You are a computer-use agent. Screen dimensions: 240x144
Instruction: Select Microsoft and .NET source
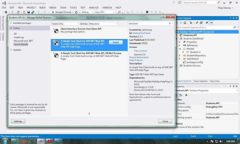[23, 41]
